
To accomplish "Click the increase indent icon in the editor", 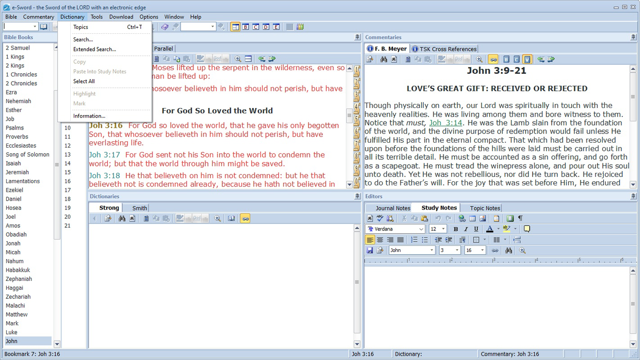I will 449,240.
